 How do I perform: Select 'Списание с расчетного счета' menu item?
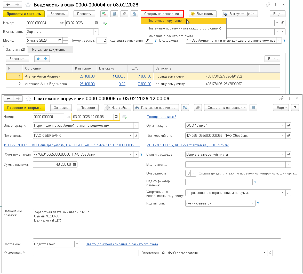170,36
